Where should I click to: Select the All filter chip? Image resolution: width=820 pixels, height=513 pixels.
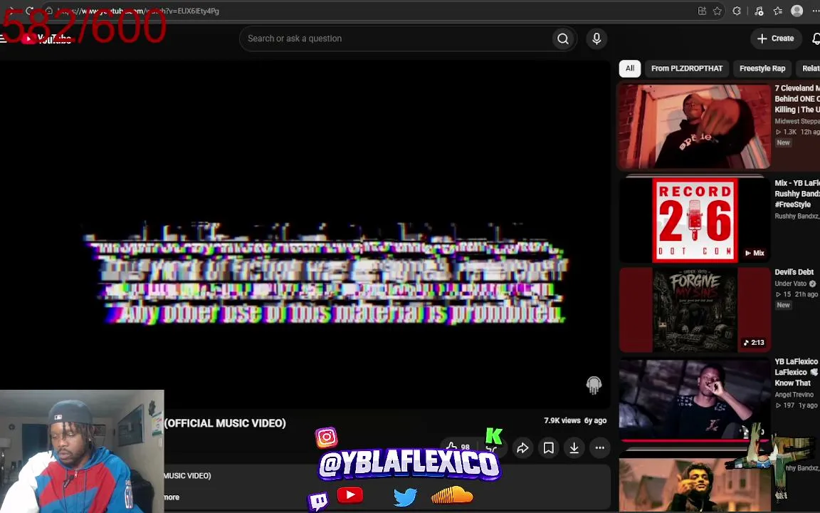pyautogui.click(x=630, y=68)
